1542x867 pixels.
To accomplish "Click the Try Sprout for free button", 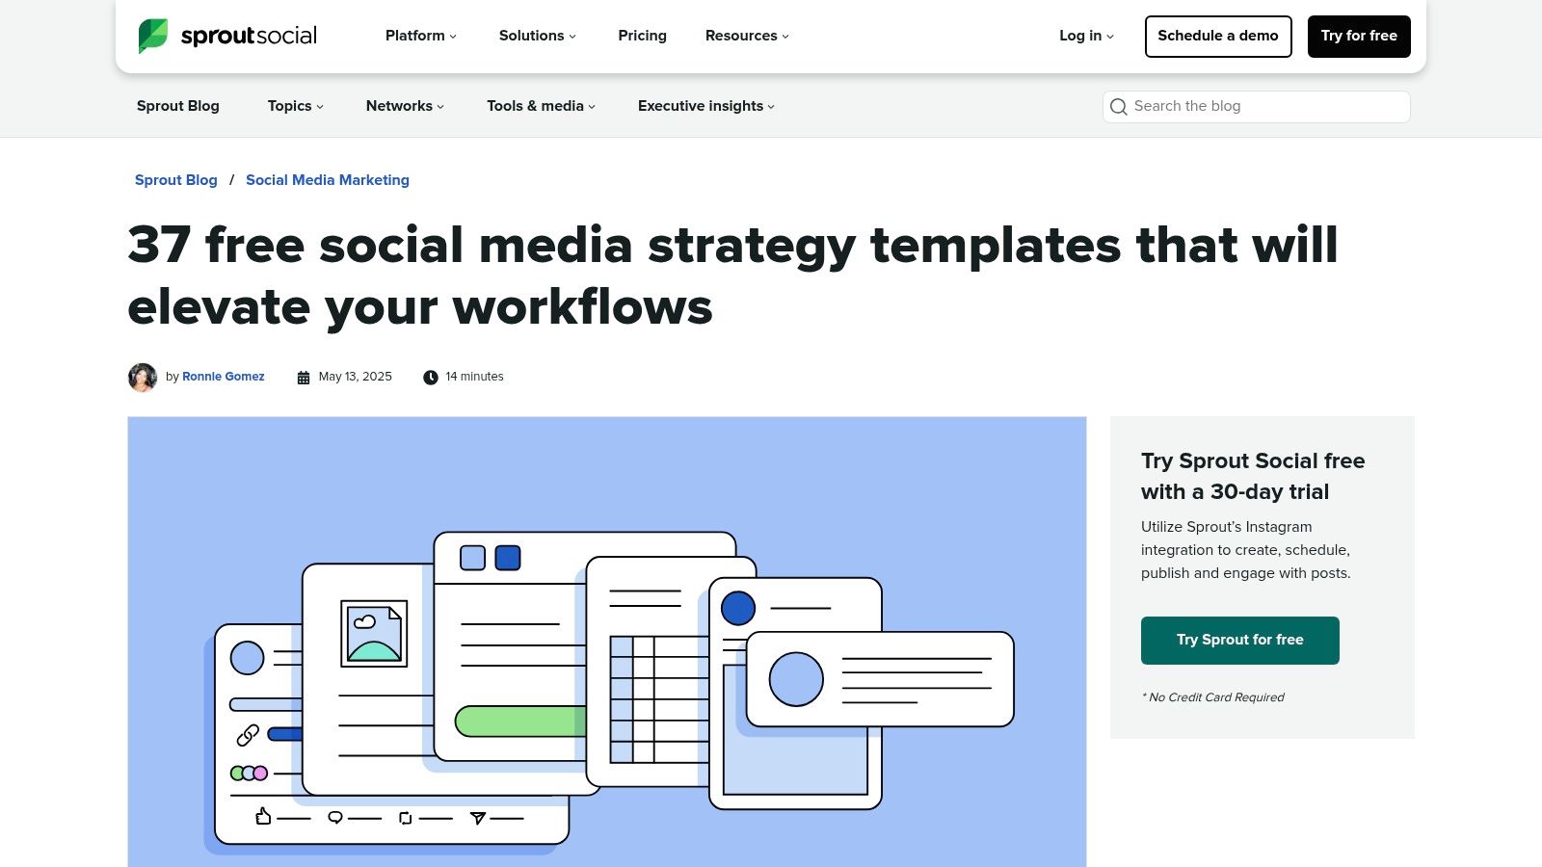I will [x=1240, y=640].
